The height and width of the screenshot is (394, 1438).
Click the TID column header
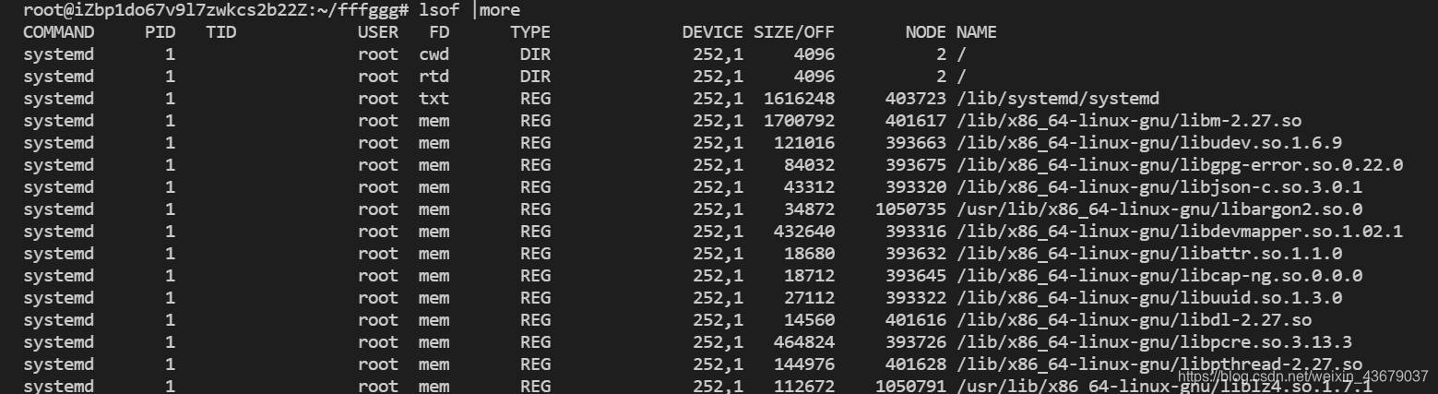click(x=220, y=32)
